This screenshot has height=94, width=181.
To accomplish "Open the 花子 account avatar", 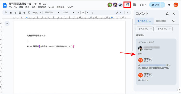I will tap(176, 5).
